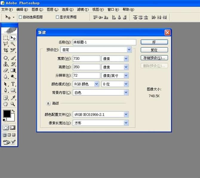Select the Polygonal Lasso tool

[x=5, y=44]
